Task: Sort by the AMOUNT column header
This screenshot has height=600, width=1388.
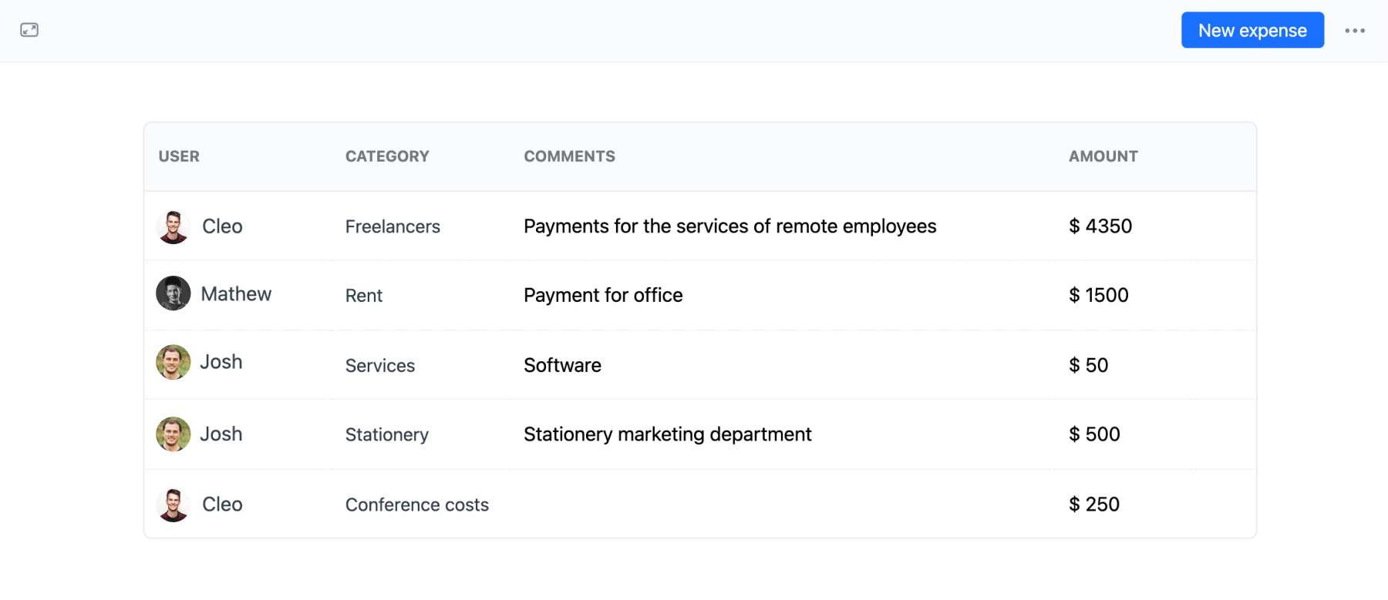Action: coord(1103,156)
